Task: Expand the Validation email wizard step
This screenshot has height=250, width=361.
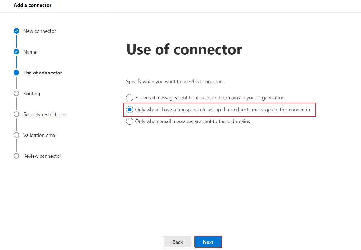Action: pos(40,135)
